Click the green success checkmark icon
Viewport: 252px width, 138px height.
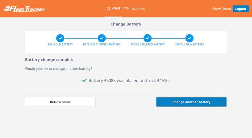click(x=84, y=80)
